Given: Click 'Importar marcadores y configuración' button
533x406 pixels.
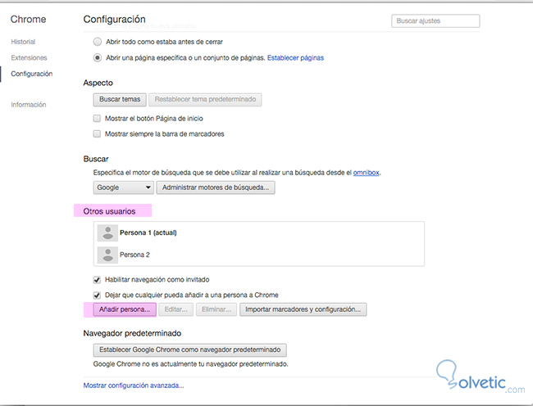Looking at the screenshot, I should 303,309.
